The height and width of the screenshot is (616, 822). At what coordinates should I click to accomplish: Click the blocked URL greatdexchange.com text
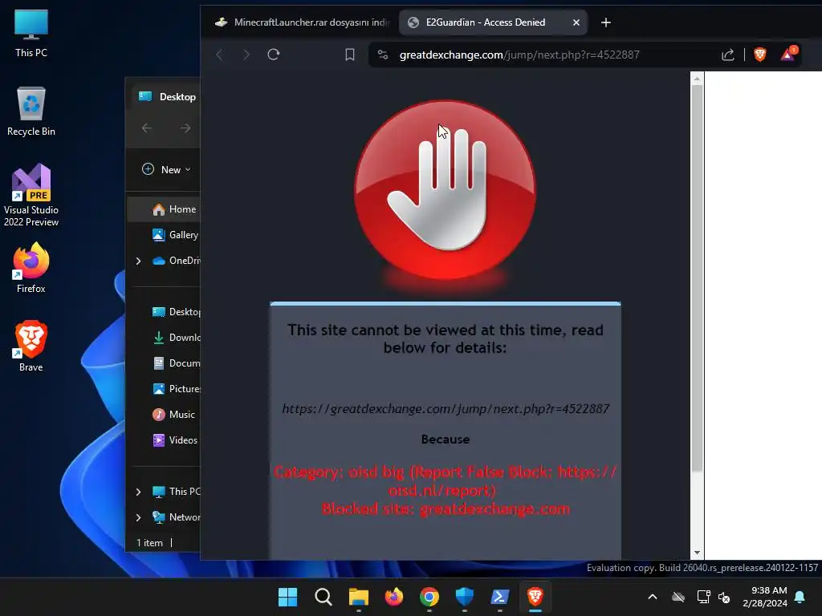coord(446,408)
